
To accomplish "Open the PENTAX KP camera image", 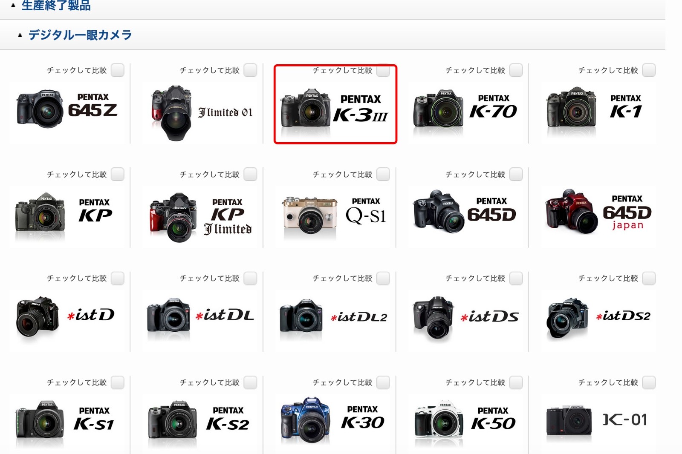I will point(40,212).
